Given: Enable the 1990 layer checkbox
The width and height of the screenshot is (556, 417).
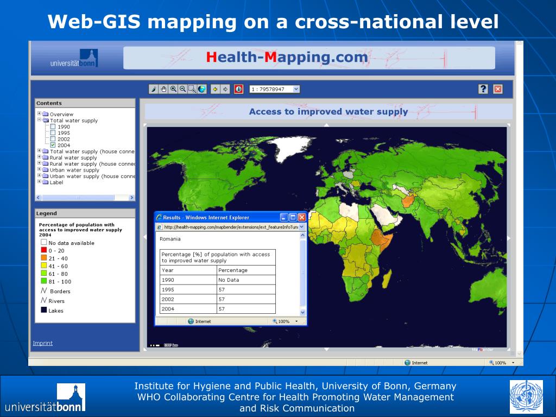Looking at the screenshot, I should 53,127.
